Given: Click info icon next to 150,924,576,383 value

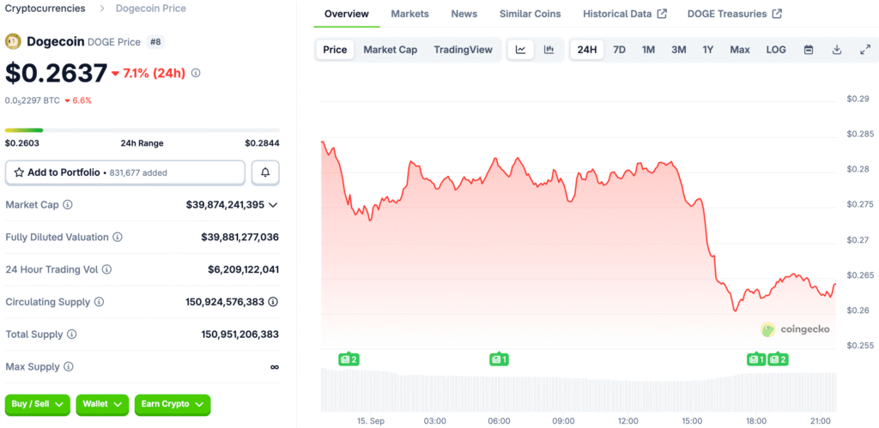Looking at the screenshot, I should 273,302.
